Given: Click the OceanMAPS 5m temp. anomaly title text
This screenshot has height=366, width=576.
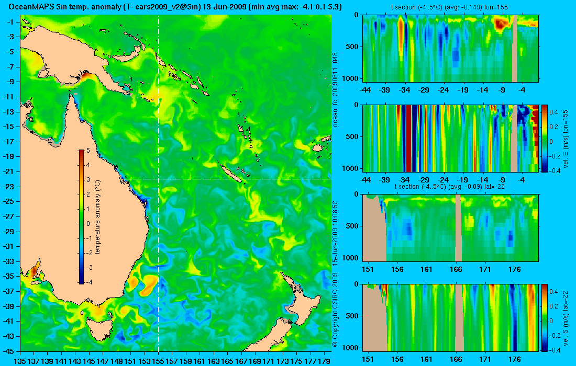Looking at the screenshot, I should 174,7.
